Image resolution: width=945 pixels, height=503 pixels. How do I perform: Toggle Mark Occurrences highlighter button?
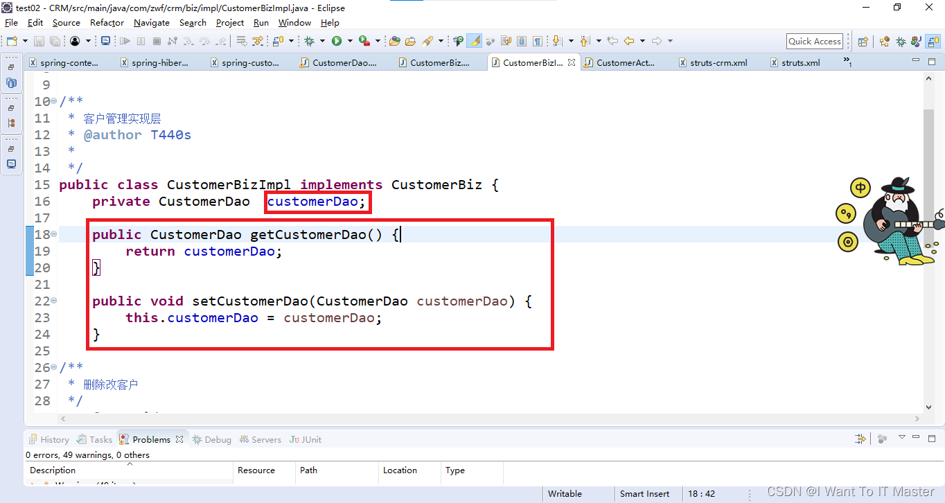tap(475, 41)
